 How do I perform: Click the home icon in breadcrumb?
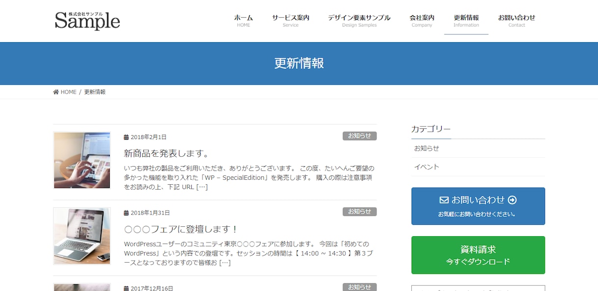pyautogui.click(x=56, y=92)
